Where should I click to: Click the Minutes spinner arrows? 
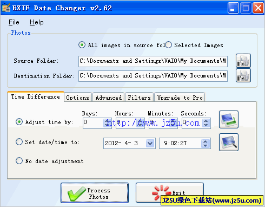(173, 123)
